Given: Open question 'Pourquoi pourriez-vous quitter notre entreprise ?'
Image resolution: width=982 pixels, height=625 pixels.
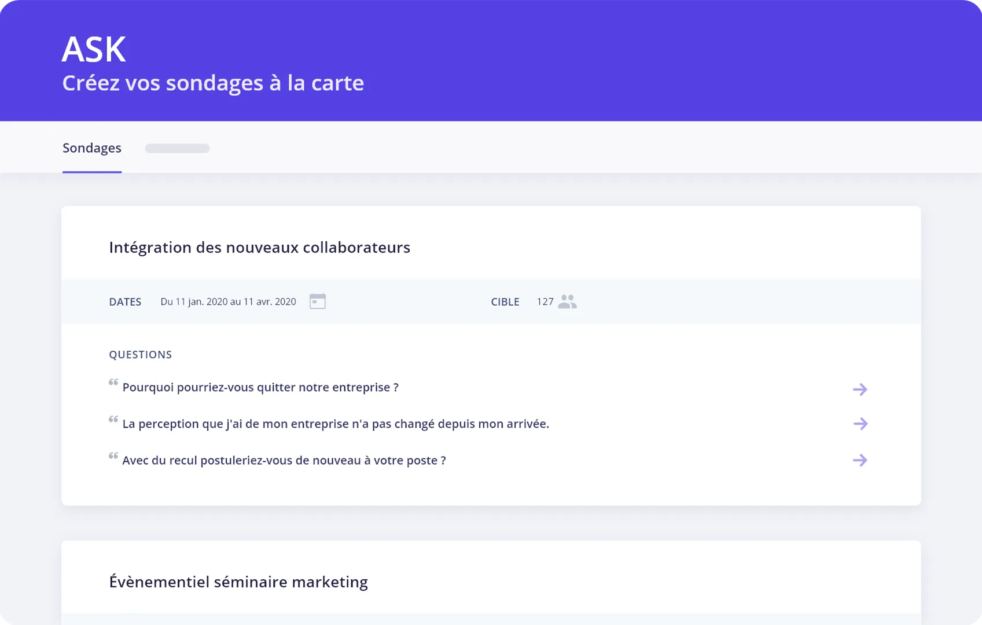Looking at the screenshot, I should click(260, 387).
